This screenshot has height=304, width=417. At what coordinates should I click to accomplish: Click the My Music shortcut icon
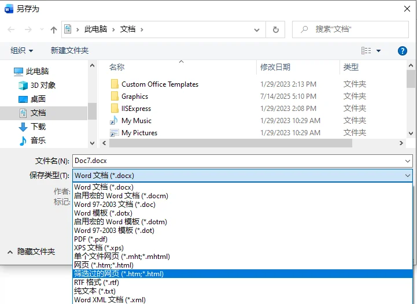click(114, 121)
